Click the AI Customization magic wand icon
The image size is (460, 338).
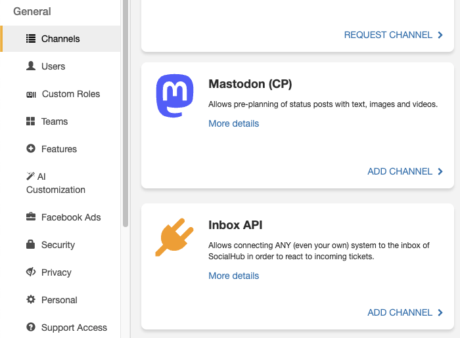pos(30,176)
